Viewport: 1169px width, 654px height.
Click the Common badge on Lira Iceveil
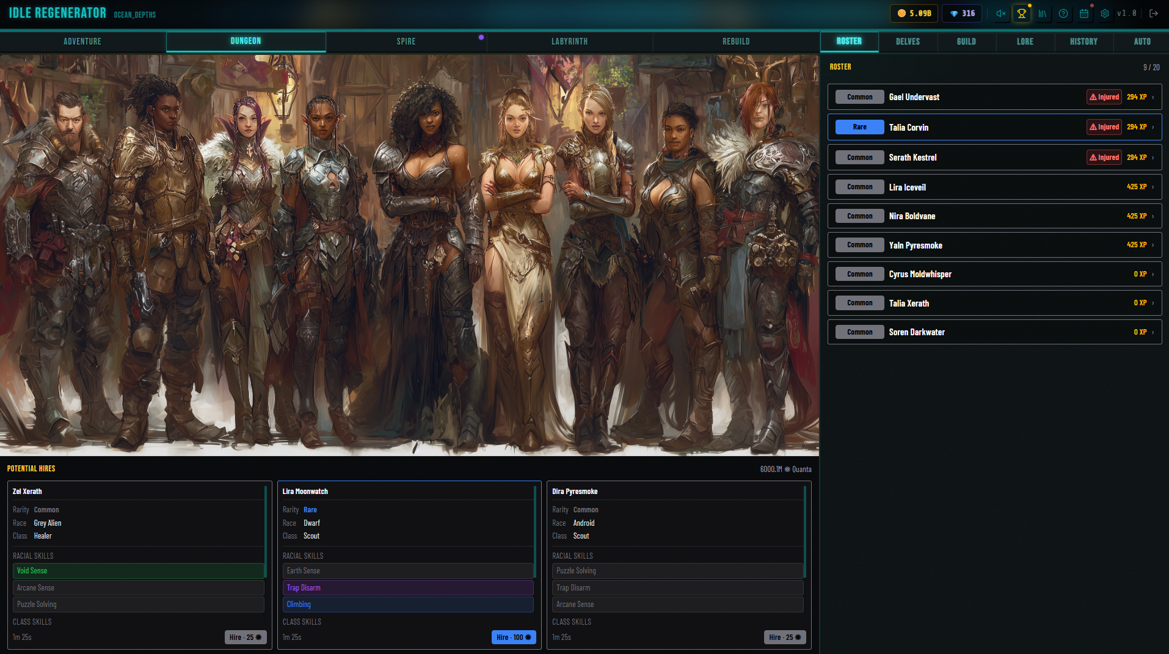859,187
